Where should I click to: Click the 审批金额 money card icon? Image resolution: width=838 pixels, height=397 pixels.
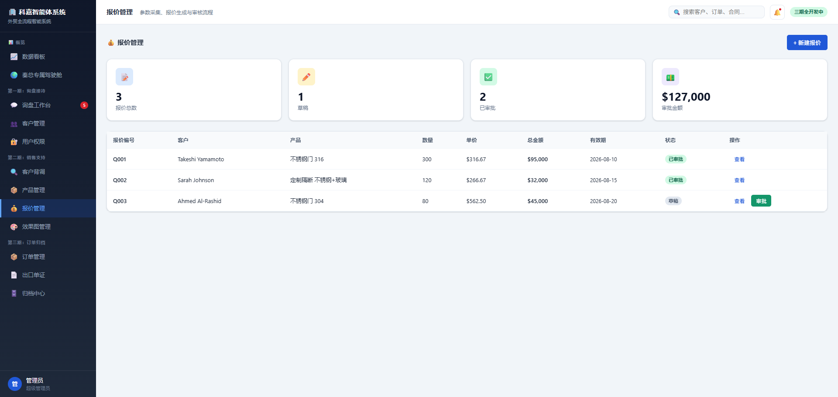(x=670, y=77)
